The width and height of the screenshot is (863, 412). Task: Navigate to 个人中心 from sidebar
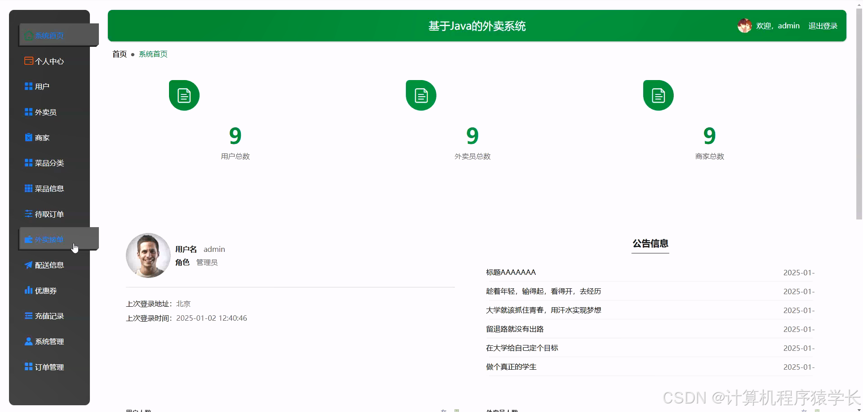[x=49, y=61]
